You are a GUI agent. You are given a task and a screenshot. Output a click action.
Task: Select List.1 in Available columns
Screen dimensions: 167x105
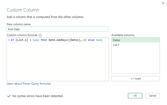tap(136, 45)
